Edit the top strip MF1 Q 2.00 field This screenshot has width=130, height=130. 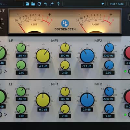[x=65, y=73]
